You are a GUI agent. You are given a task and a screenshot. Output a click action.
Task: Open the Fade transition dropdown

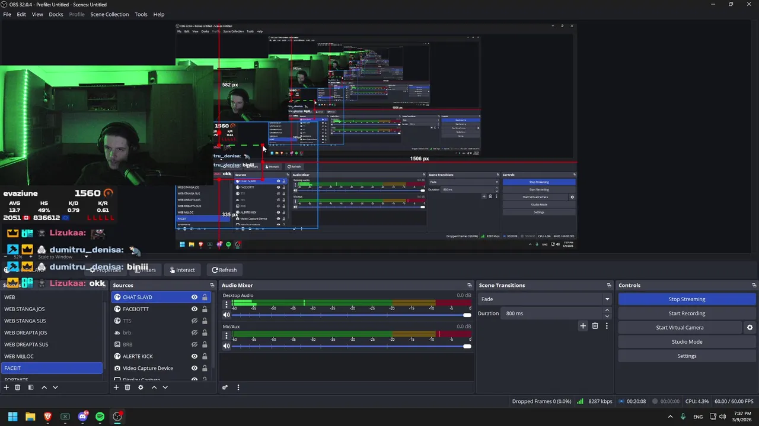pyautogui.click(x=546, y=299)
